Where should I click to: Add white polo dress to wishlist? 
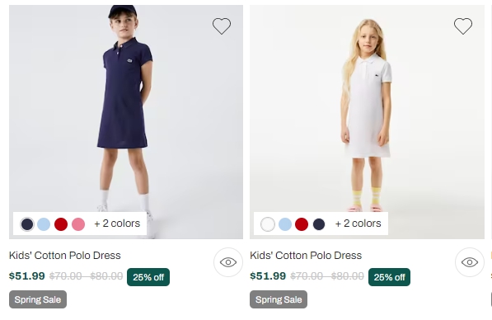pyautogui.click(x=463, y=26)
